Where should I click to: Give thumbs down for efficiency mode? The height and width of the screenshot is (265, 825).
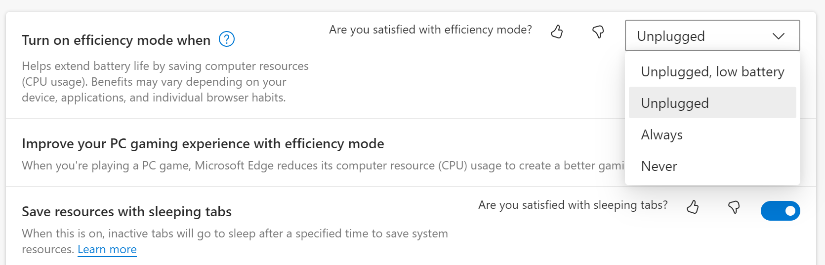tap(598, 32)
